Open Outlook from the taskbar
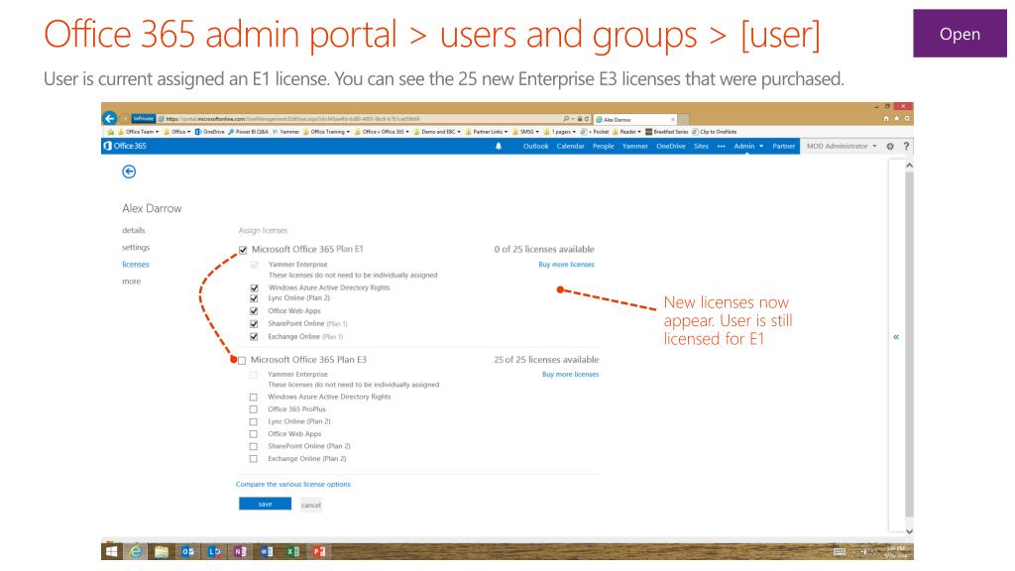The height and width of the screenshot is (571, 1015). coord(188,551)
